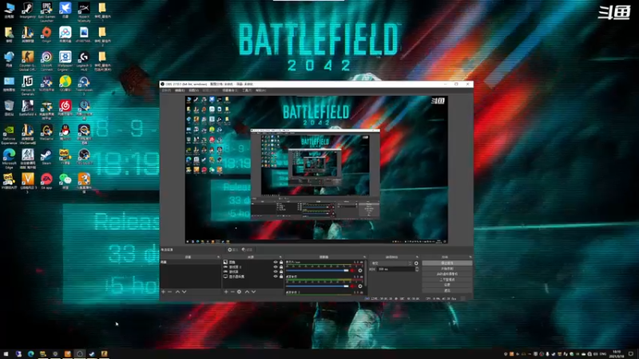The width and height of the screenshot is (639, 359).
Task: Open first audio channel's settings gear in mixer
Action: pos(360,270)
